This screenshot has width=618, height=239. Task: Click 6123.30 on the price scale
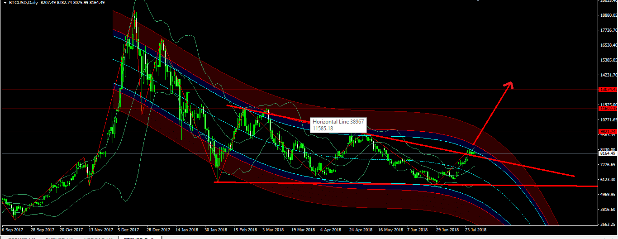[608, 180]
